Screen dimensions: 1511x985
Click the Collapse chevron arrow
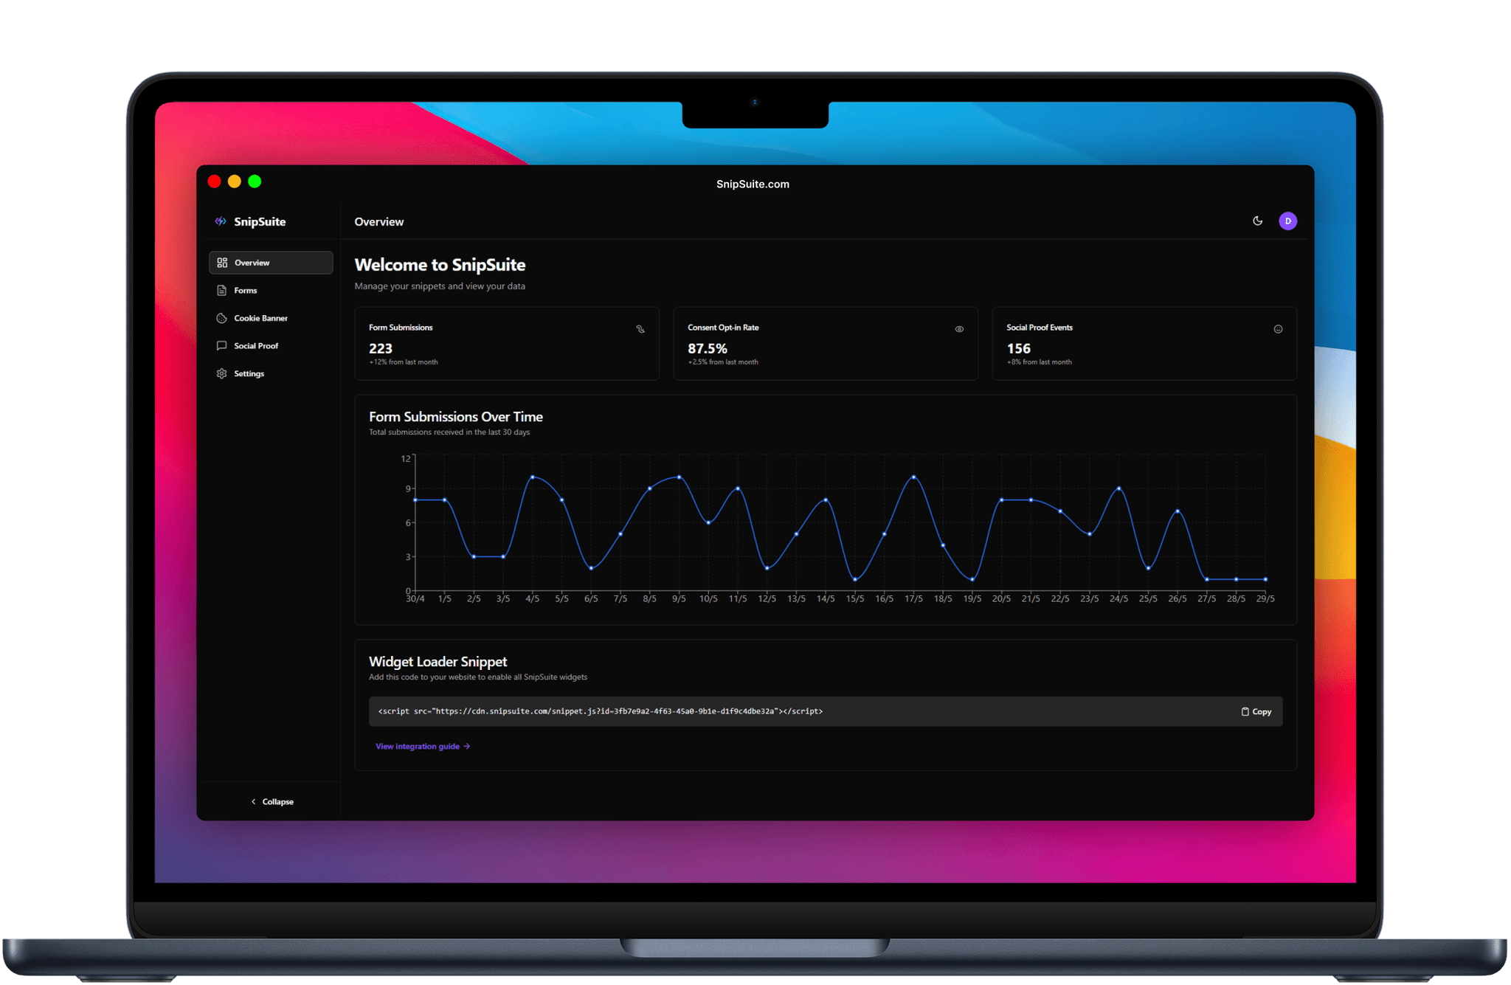click(253, 802)
